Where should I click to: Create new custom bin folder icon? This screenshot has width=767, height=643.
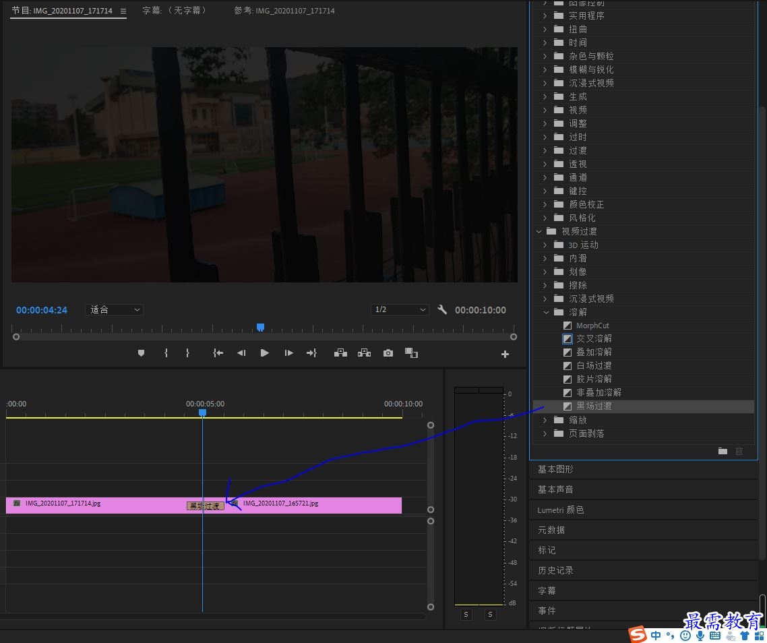pos(723,451)
